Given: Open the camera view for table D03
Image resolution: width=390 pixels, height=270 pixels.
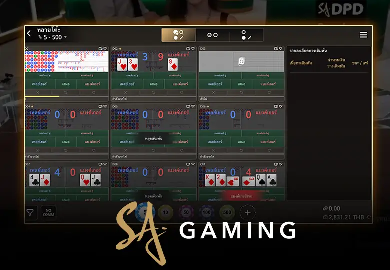Looking at the screenshot, I should tap(276, 48).
